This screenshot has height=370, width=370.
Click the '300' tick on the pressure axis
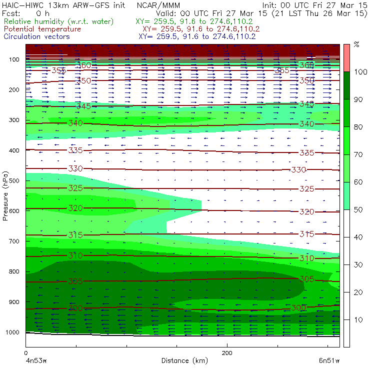(x=14, y=120)
